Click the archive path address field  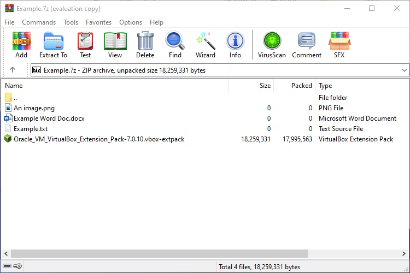click(x=220, y=70)
